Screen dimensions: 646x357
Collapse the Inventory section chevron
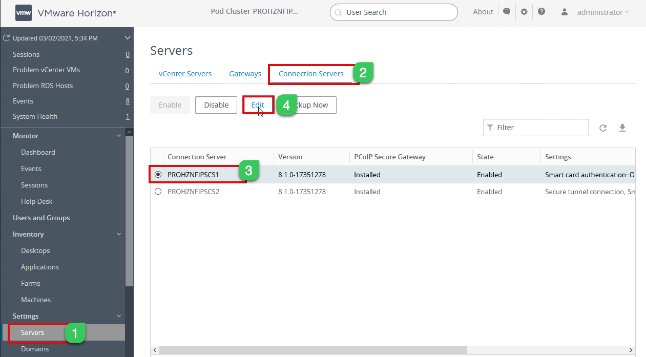(x=119, y=234)
